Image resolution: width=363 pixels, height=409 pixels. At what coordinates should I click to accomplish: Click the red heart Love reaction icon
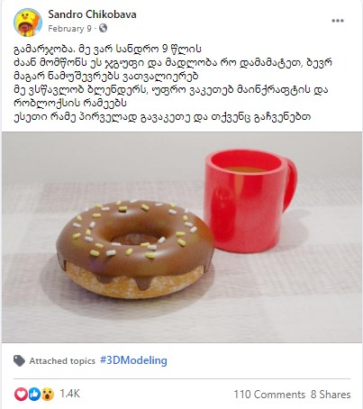point(21,394)
